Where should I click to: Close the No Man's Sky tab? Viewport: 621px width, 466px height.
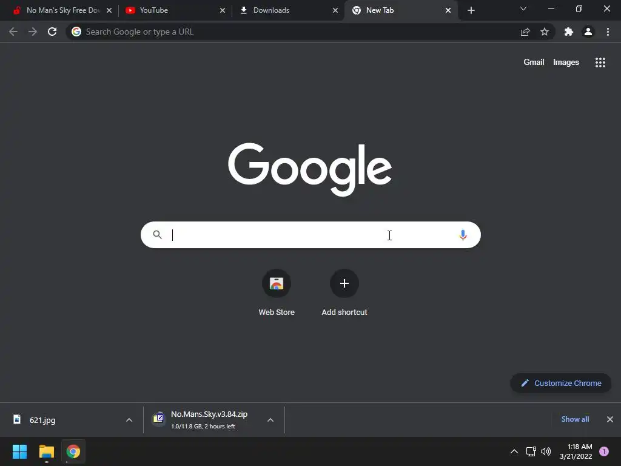[109, 10]
